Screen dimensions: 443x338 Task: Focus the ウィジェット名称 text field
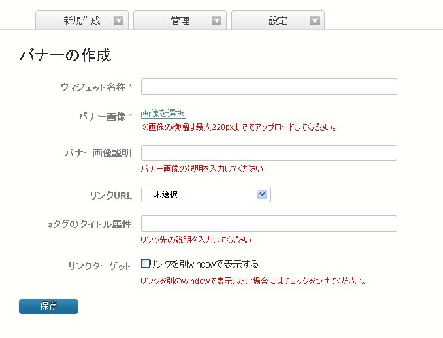(x=269, y=87)
